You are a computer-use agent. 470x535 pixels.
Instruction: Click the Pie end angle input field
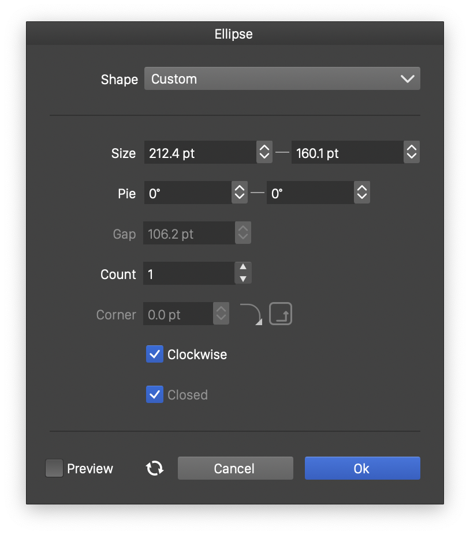click(x=310, y=193)
